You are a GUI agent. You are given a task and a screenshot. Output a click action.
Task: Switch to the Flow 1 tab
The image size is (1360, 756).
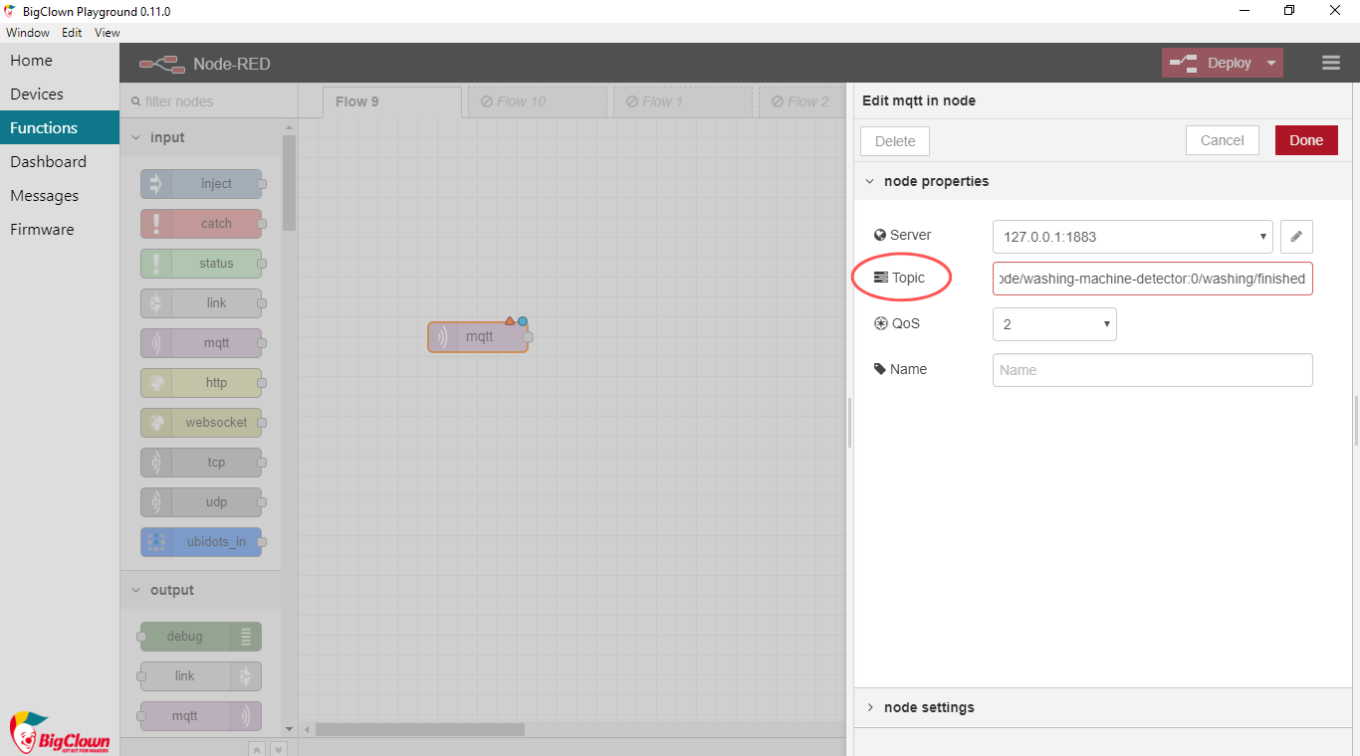[683, 102]
